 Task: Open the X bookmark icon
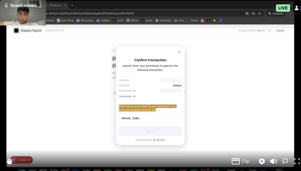click(208, 20)
